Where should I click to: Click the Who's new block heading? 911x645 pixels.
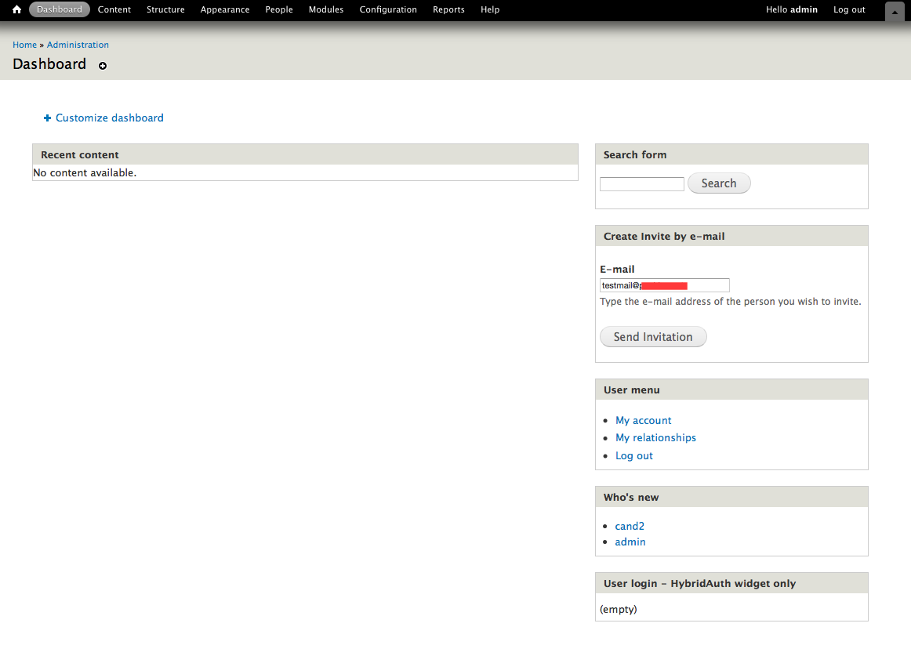coord(631,497)
